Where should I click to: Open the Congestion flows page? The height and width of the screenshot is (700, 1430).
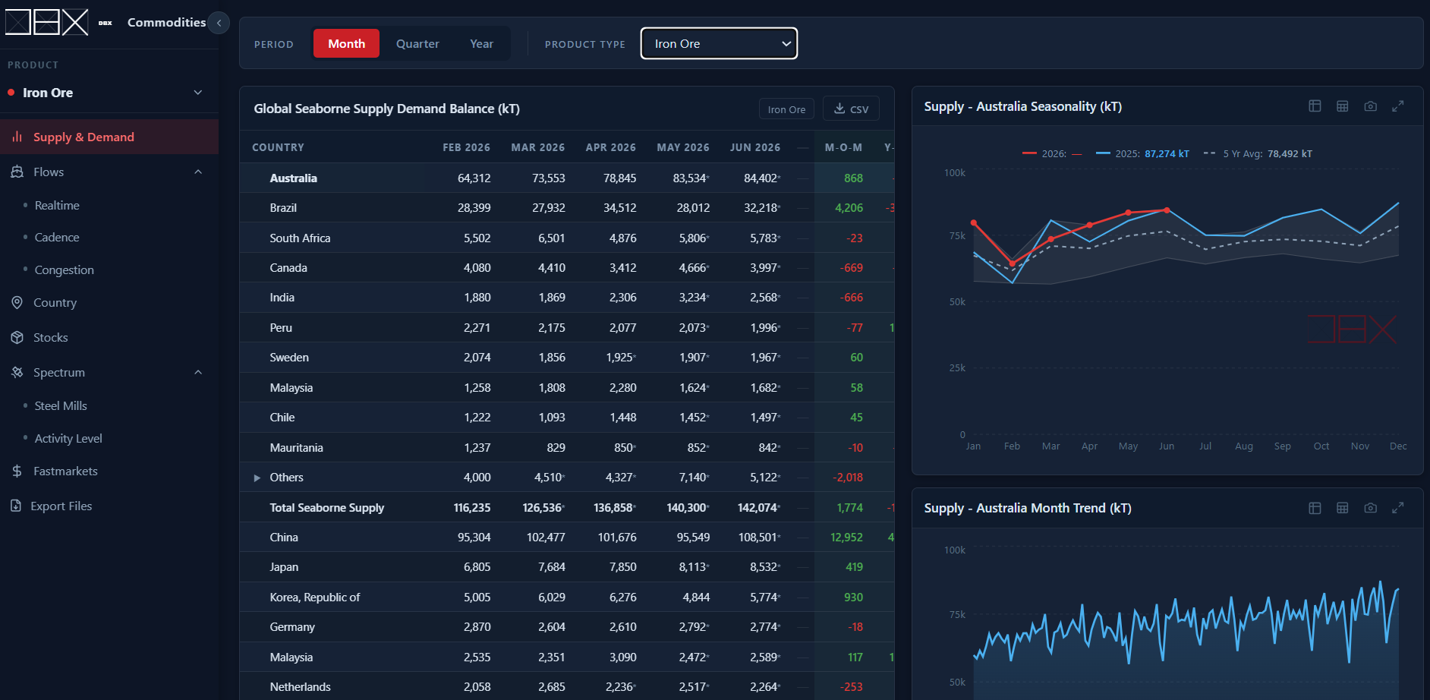65,270
